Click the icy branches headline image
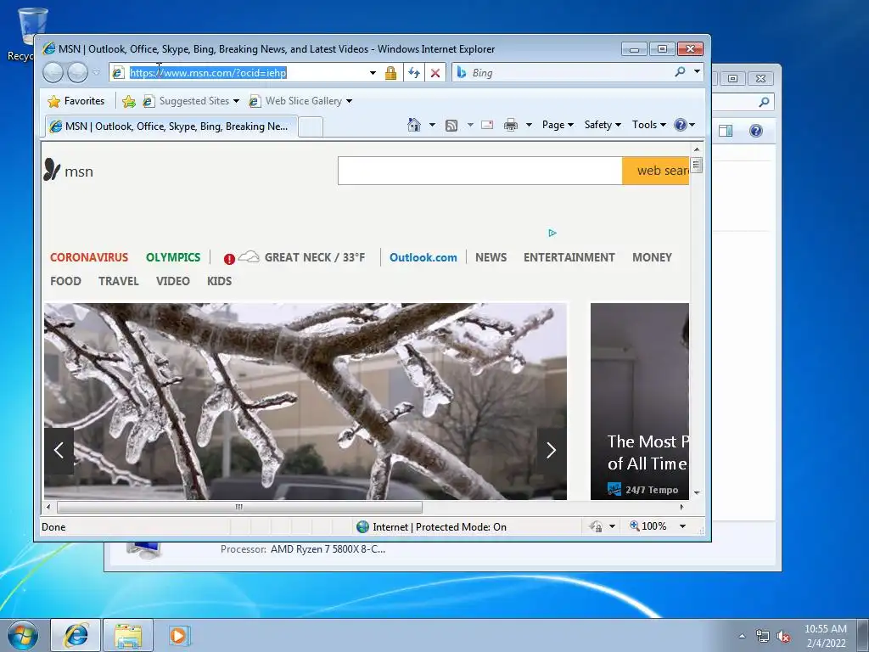869x652 pixels. [x=306, y=402]
